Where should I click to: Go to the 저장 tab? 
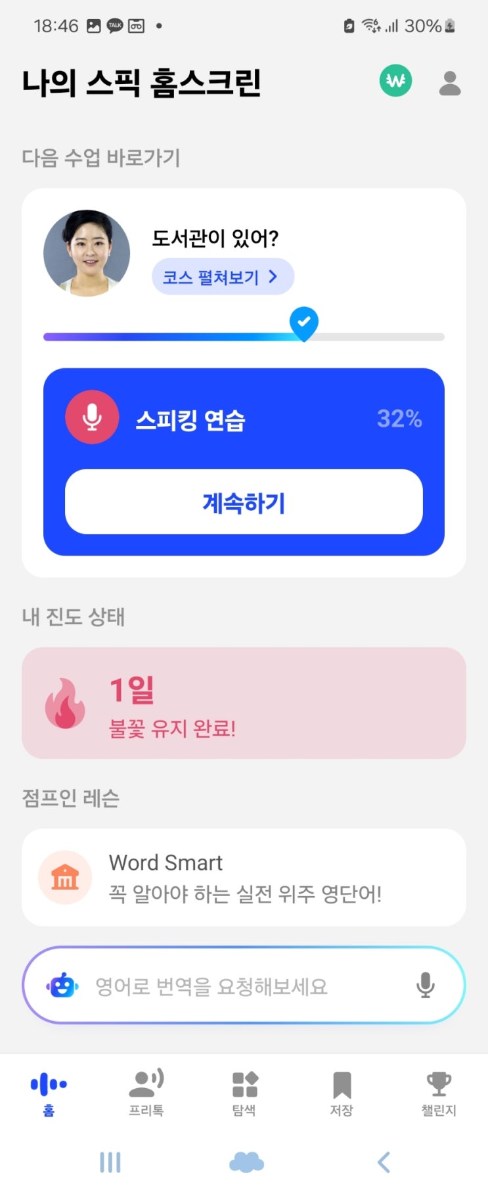coord(342,1093)
